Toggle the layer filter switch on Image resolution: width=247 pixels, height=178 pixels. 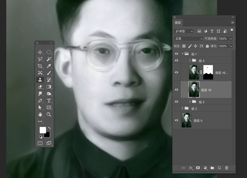coord(232,30)
